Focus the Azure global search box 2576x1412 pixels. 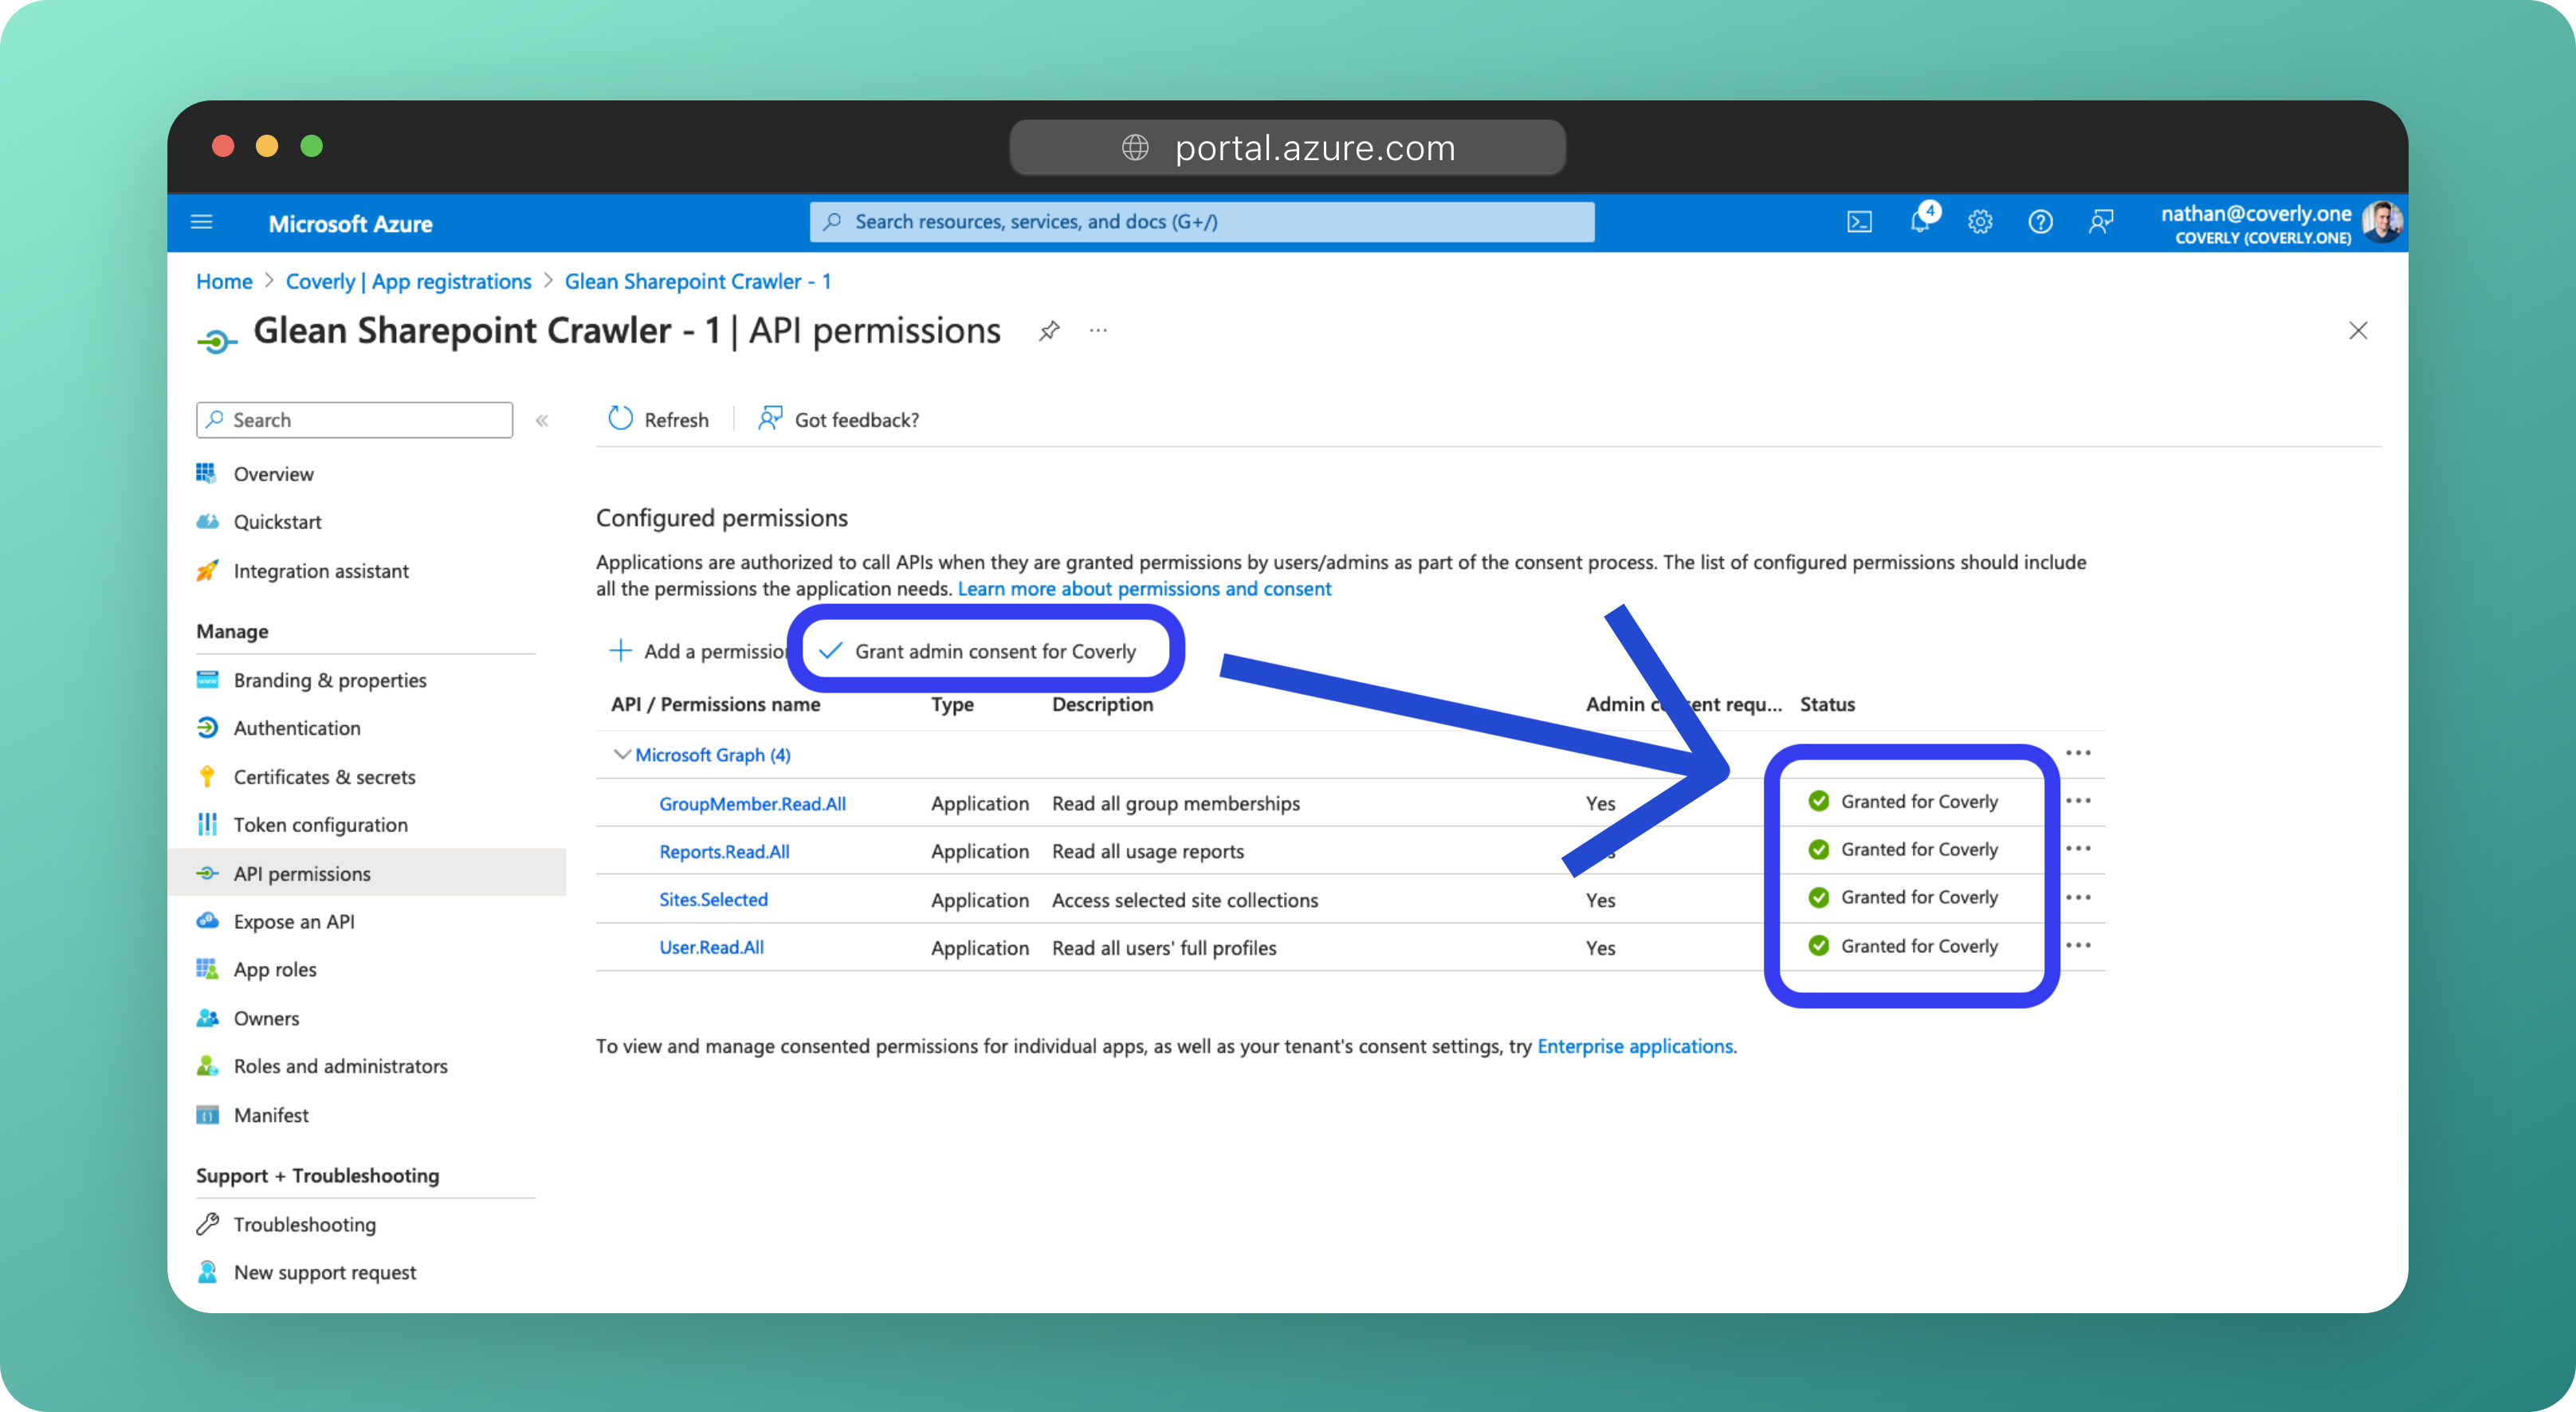click(x=1200, y=222)
